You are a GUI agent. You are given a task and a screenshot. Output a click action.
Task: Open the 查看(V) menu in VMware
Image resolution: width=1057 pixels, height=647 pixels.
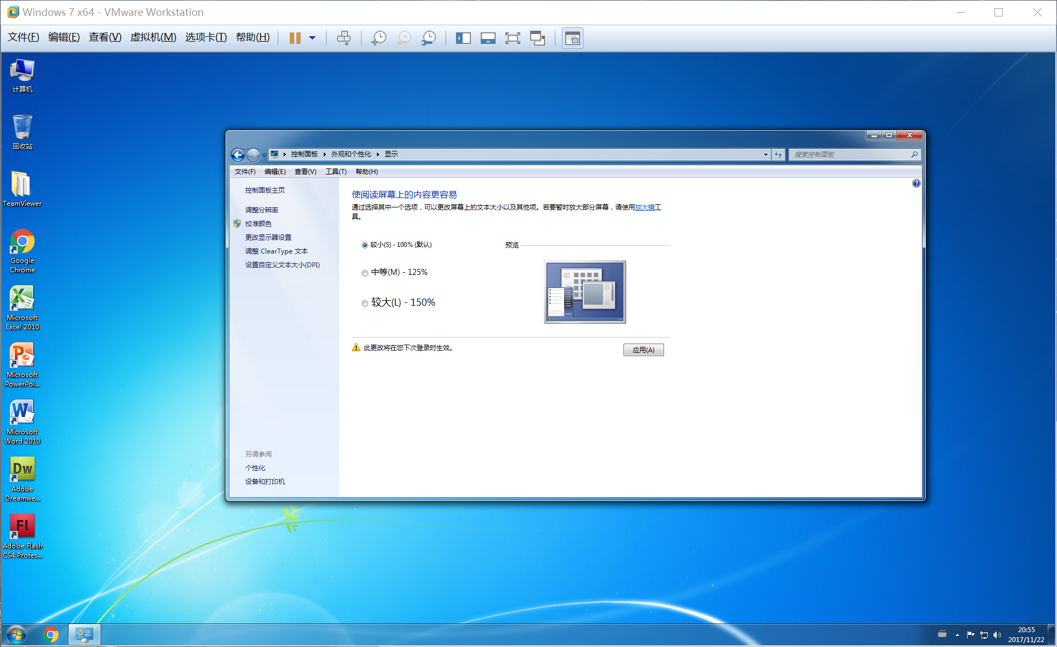pyautogui.click(x=105, y=37)
